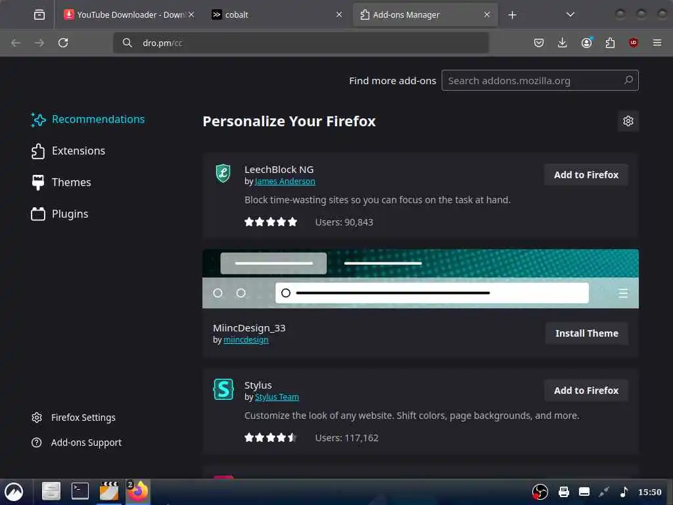The image size is (673, 505).
Task: Reload the current page
Action: (63, 43)
